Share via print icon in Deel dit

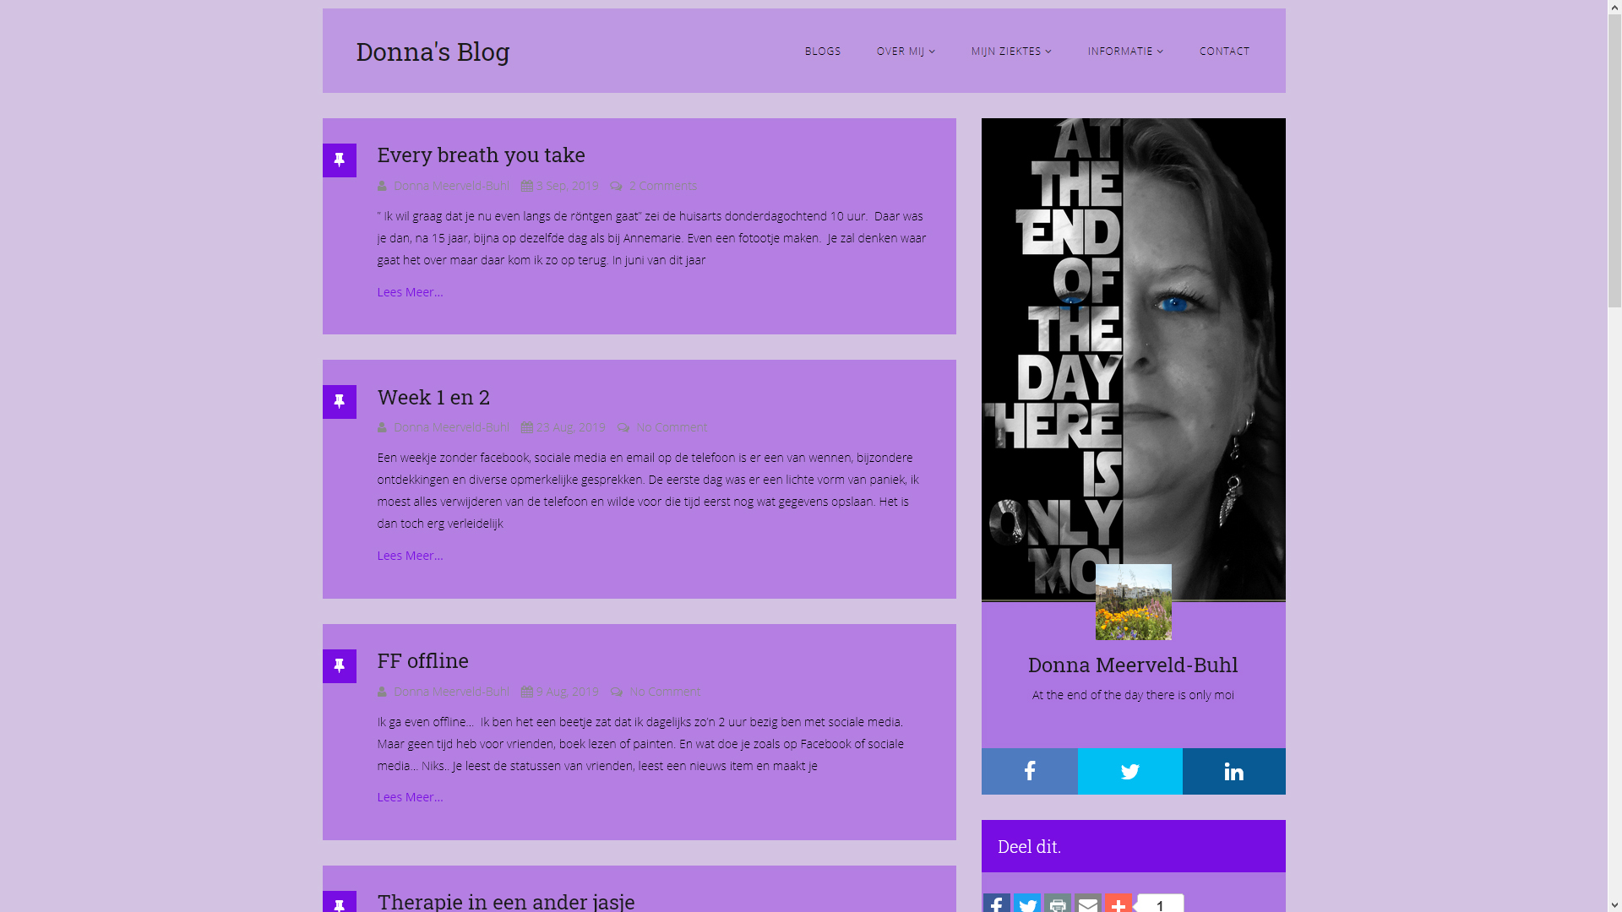click(1057, 904)
